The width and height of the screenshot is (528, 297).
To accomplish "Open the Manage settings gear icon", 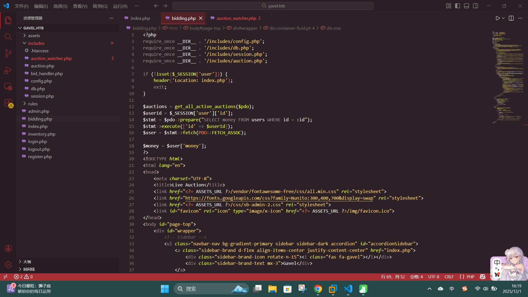I will (x=8, y=265).
